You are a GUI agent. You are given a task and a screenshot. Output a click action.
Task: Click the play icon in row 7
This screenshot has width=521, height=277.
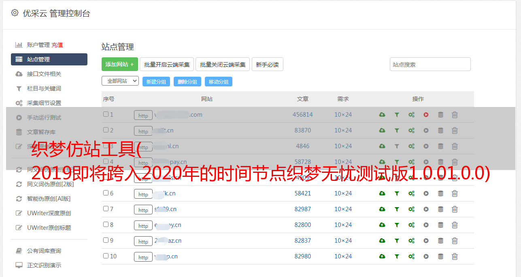pyautogui.click(x=426, y=209)
